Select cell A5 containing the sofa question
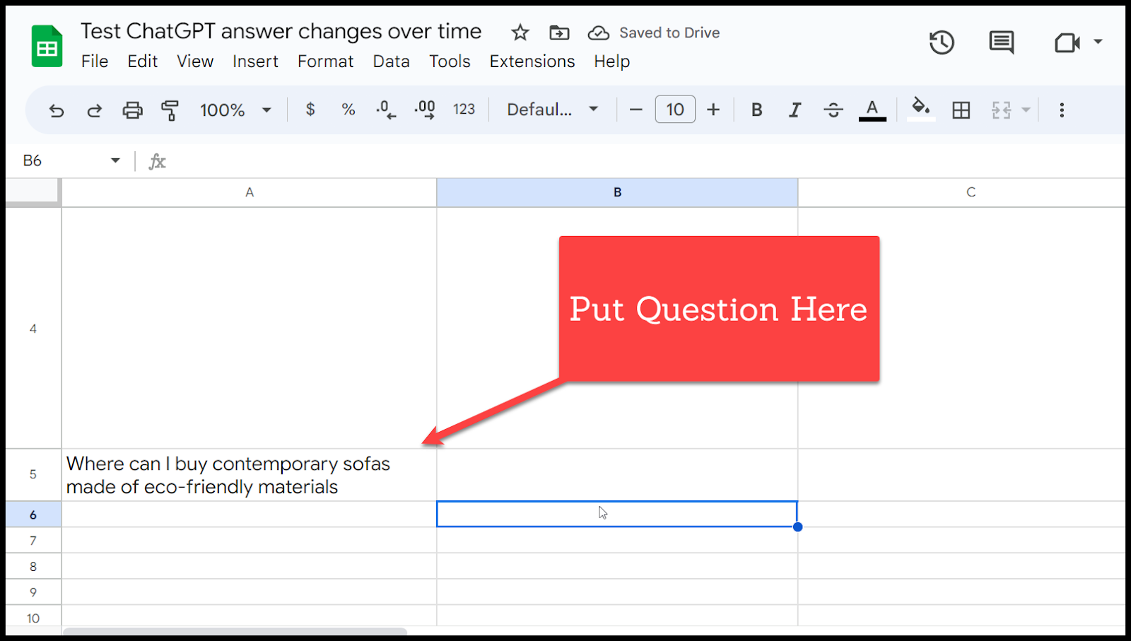Screen dimensions: 1131x641 (249, 475)
